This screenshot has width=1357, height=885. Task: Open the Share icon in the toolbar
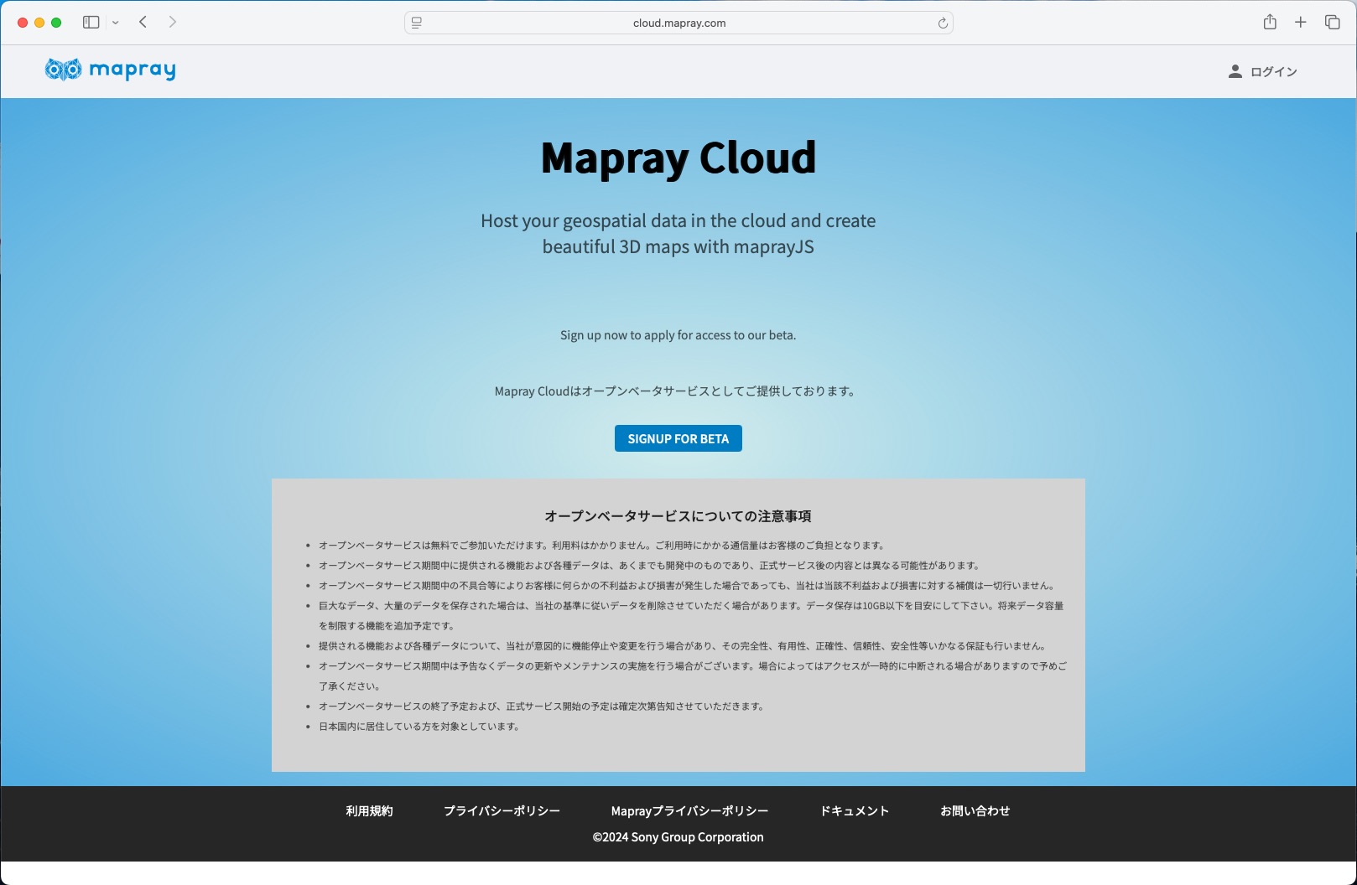coord(1270,23)
